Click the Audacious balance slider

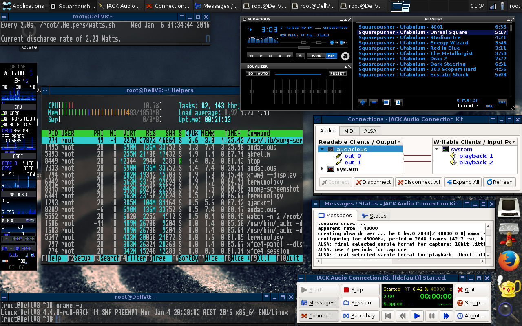[319, 42]
